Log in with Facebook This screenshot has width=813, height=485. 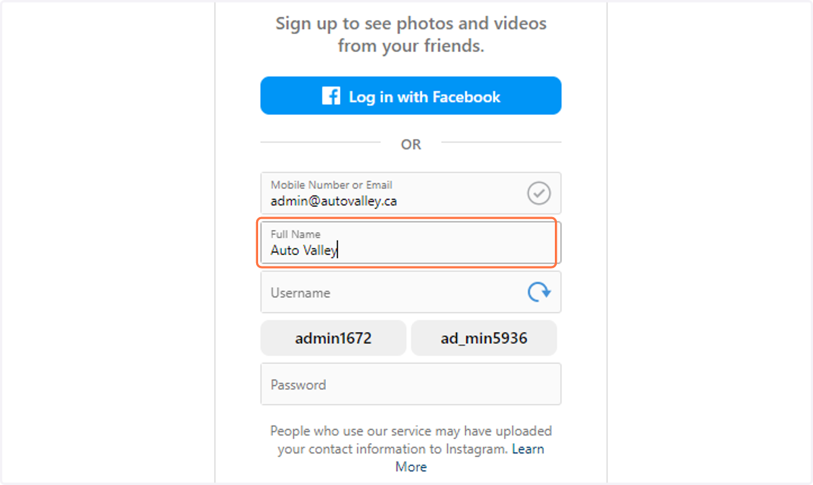(411, 95)
